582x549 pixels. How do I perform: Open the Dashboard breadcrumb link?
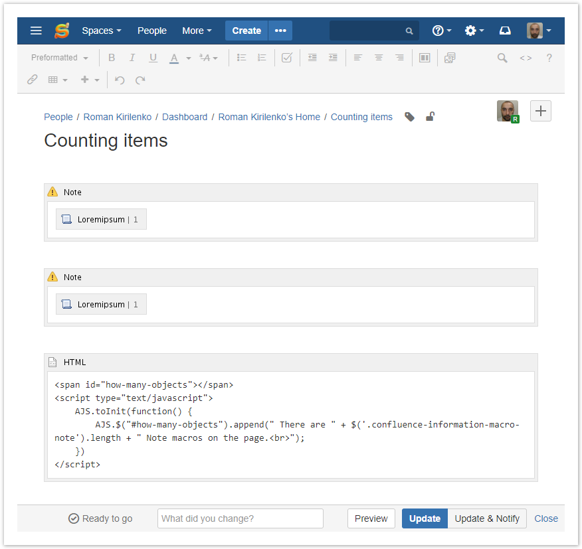185,117
